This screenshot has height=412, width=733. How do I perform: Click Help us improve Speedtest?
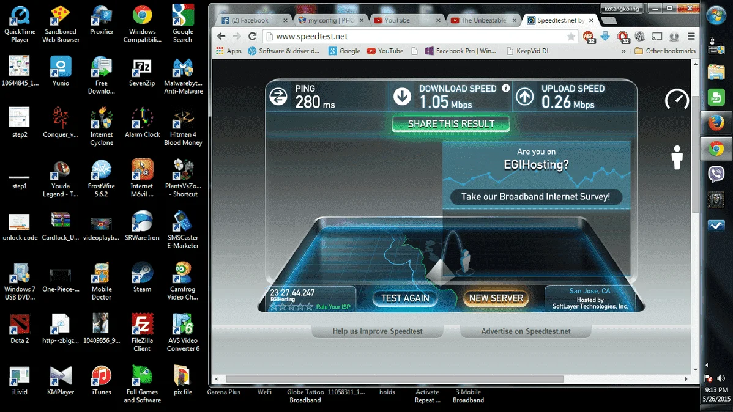(x=378, y=331)
